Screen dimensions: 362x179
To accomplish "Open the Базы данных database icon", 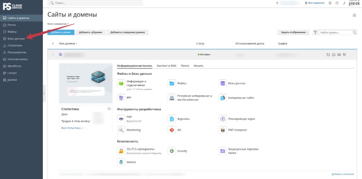I will tap(222, 83).
